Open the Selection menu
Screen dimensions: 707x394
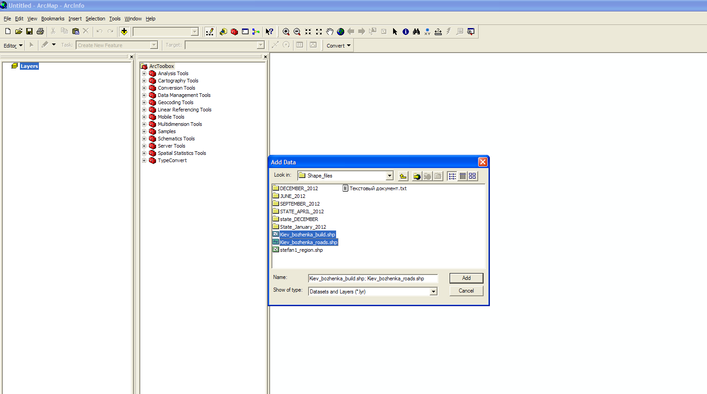tap(95, 19)
